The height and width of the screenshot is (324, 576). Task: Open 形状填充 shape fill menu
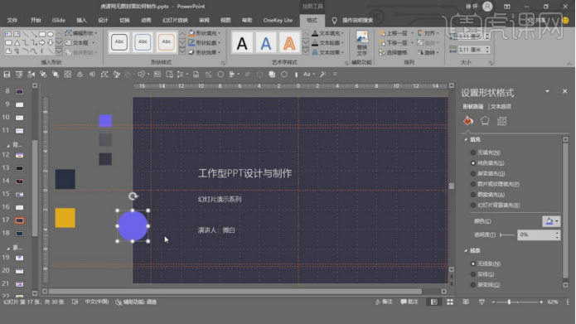[205, 33]
